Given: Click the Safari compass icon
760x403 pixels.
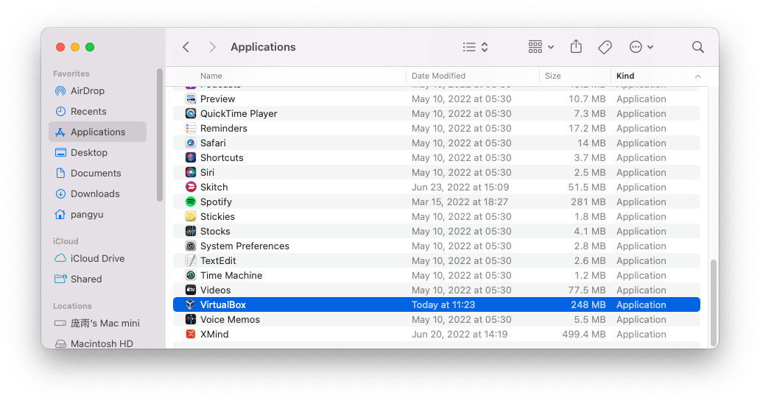Looking at the screenshot, I should pyautogui.click(x=191, y=143).
